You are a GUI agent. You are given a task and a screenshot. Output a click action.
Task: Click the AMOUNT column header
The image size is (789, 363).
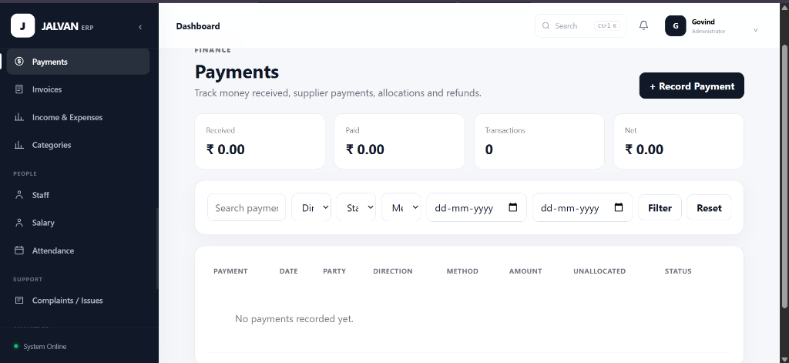525,271
